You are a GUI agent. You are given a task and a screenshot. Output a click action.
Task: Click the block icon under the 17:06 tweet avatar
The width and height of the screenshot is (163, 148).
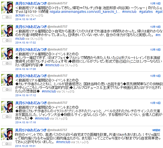(7, 63)
